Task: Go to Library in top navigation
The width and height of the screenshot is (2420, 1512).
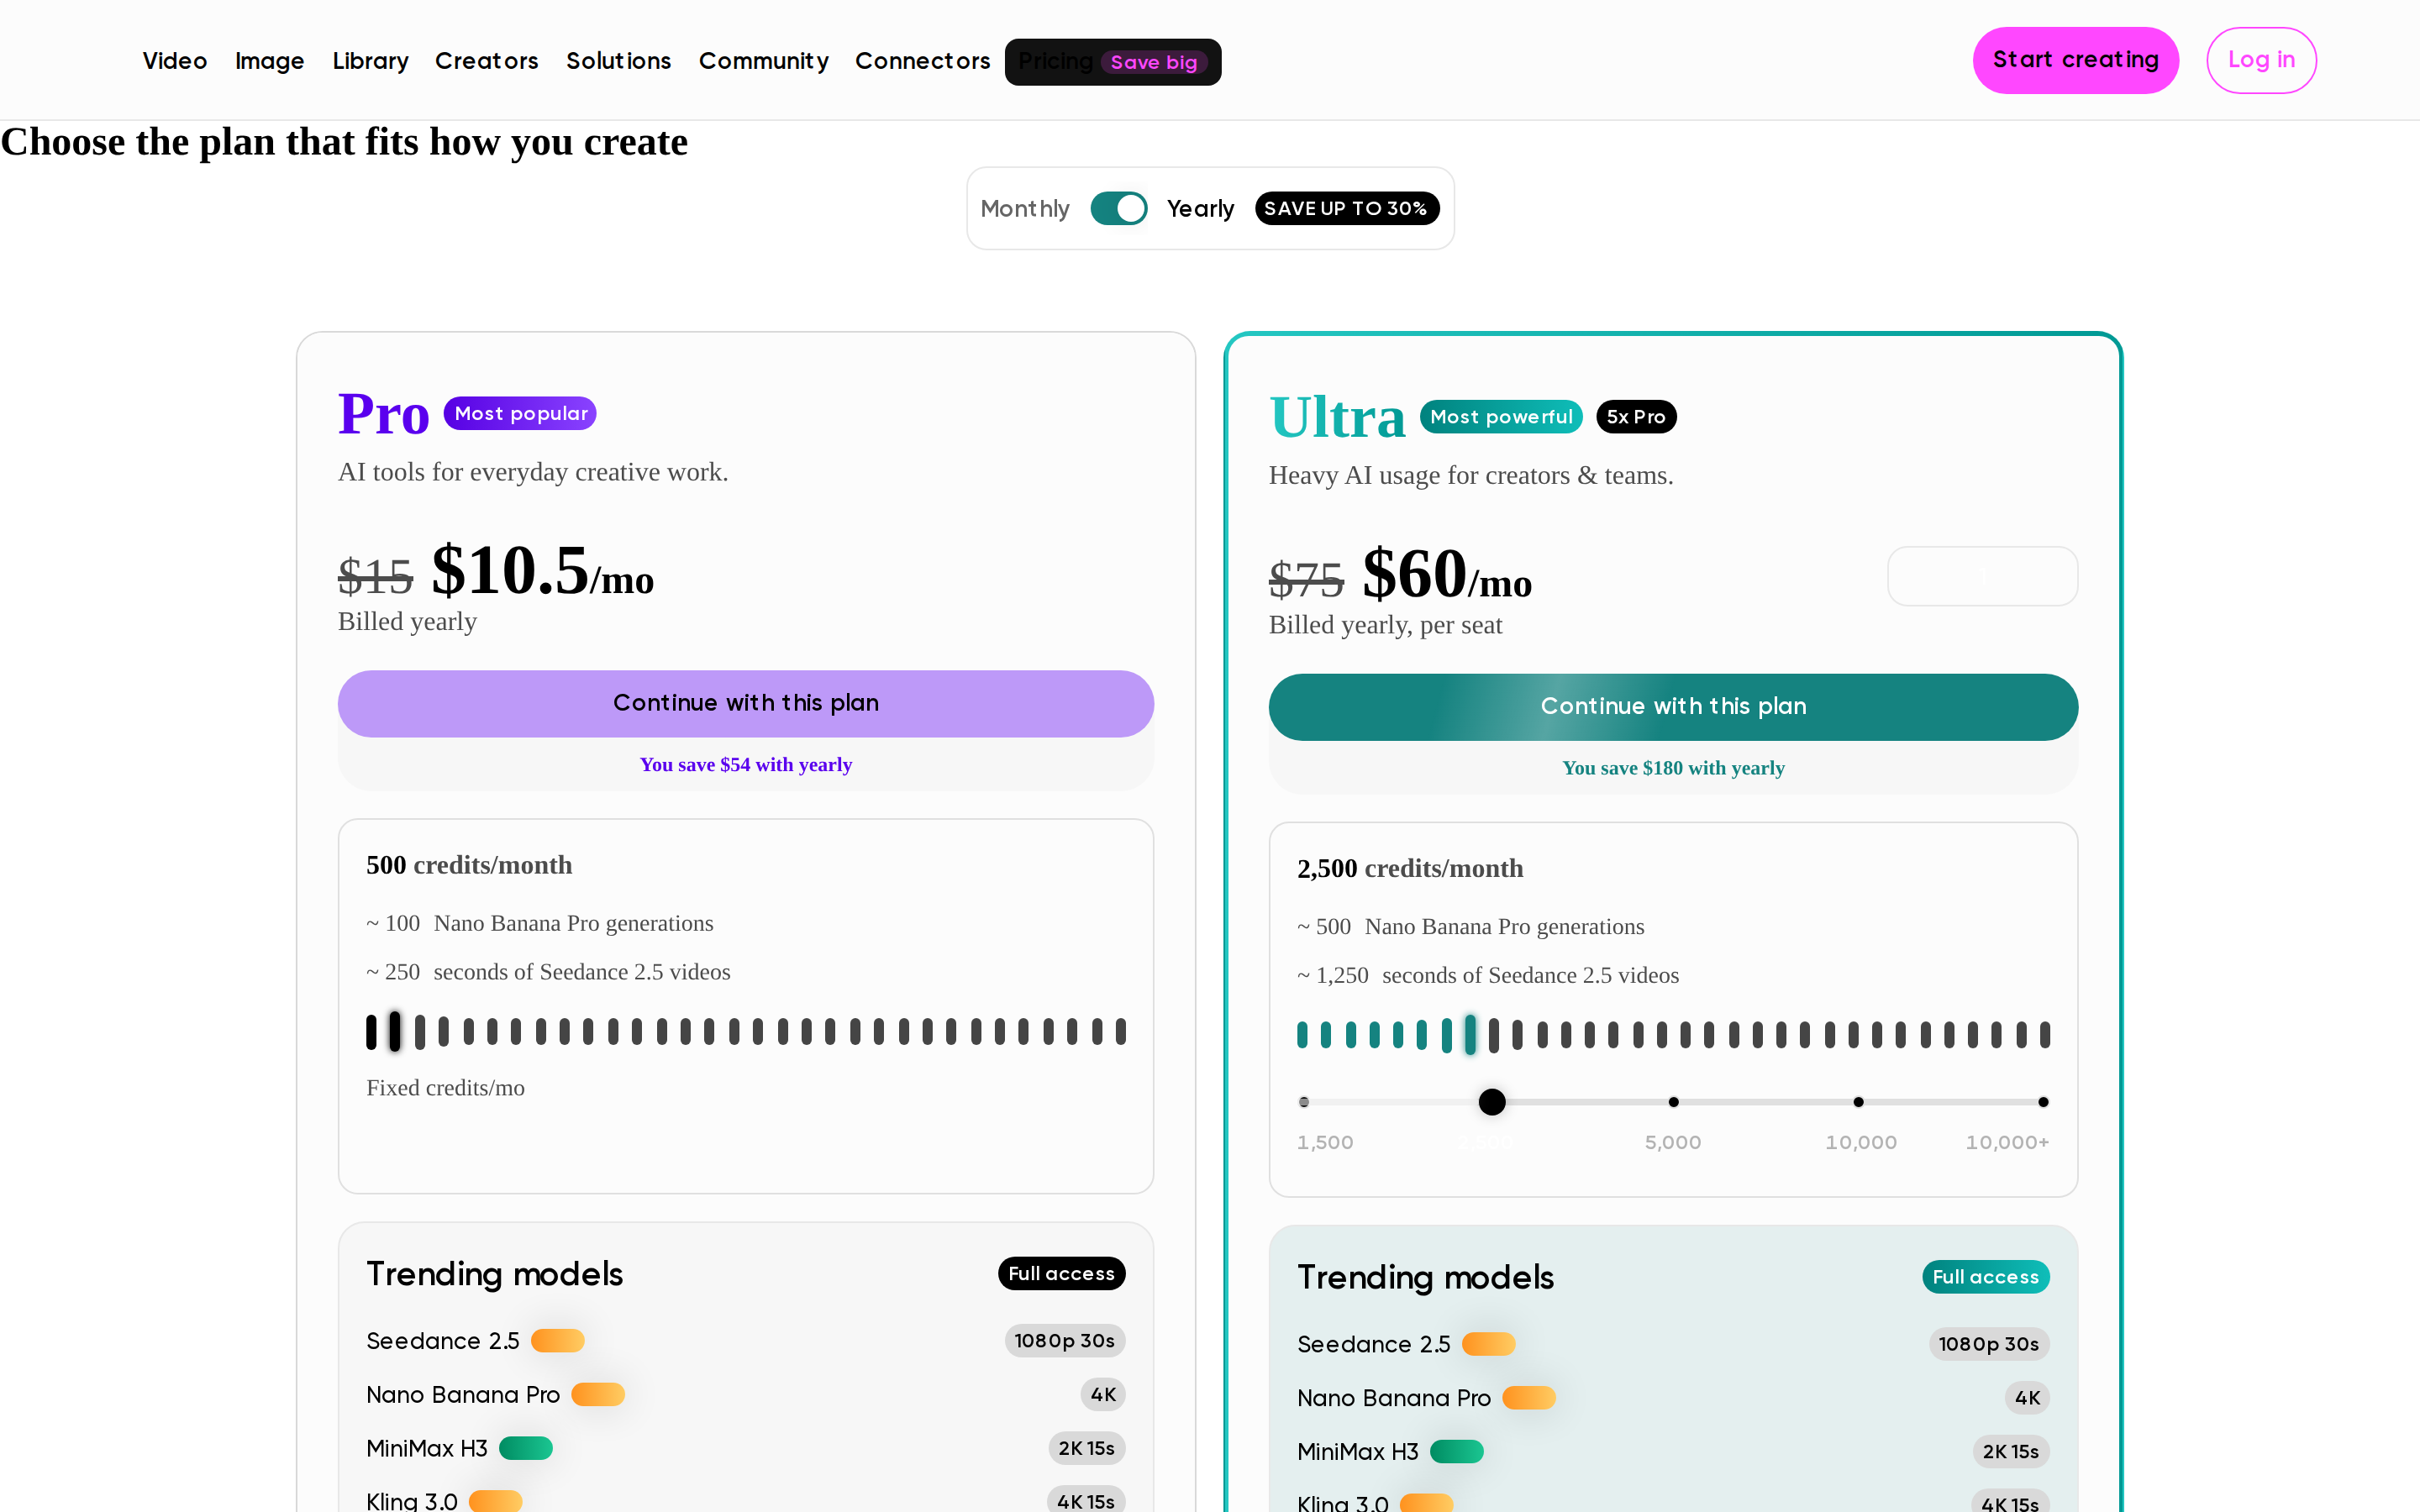Action: pos(370,61)
